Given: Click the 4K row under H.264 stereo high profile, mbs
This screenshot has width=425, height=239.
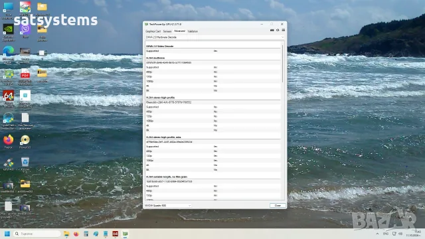Looking at the screenshot, I should pos(213,165).
